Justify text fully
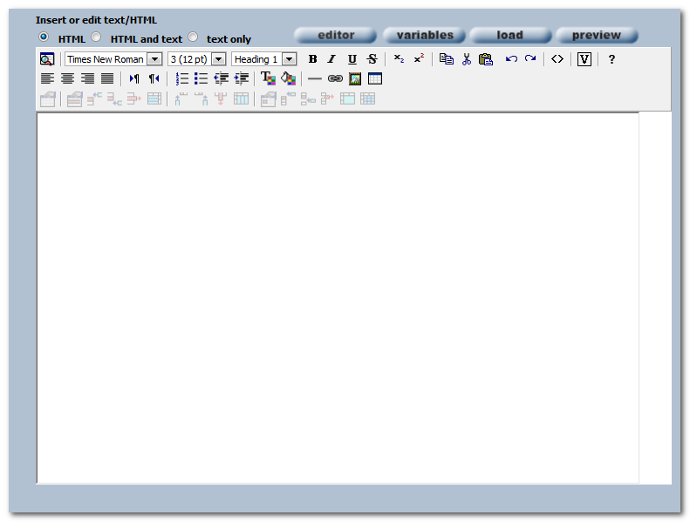This screenshot has width=690, height=522. 107,78
